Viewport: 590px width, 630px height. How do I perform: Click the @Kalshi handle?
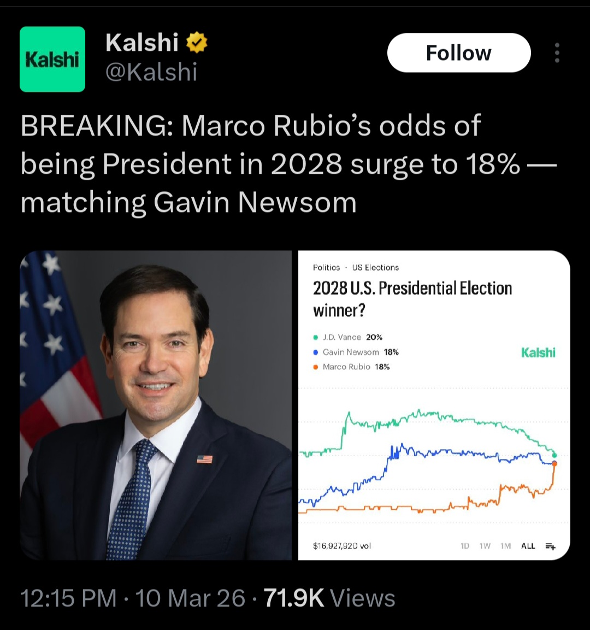[x=151, y=72]
